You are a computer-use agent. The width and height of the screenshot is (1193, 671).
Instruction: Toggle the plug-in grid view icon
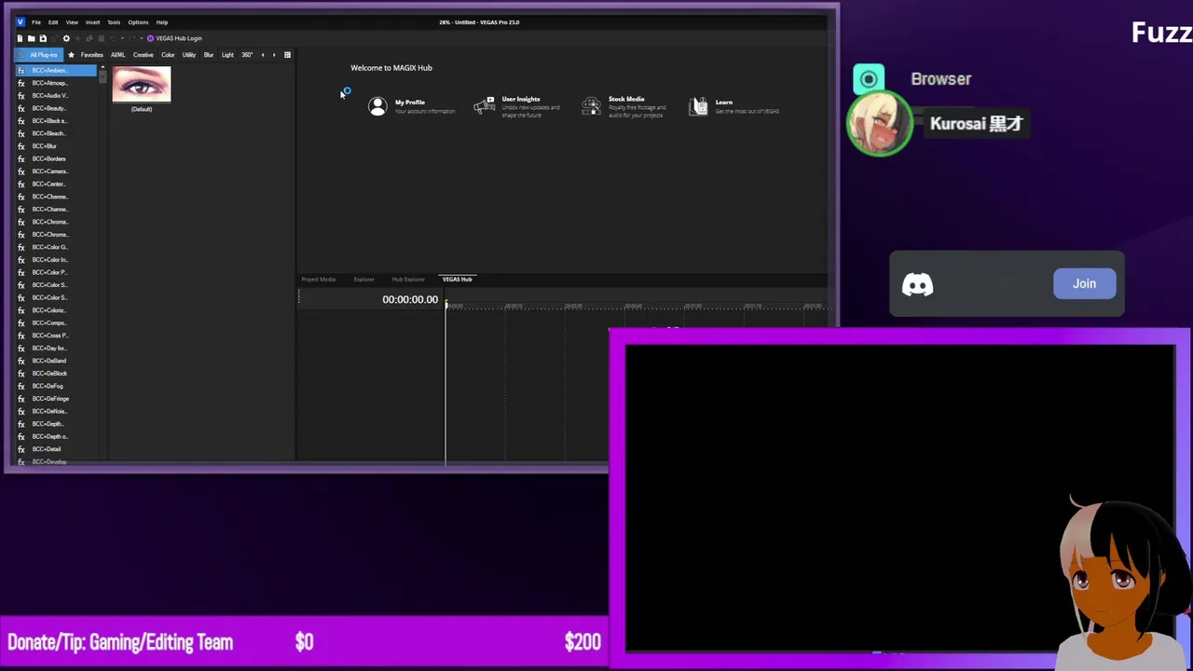287,55
